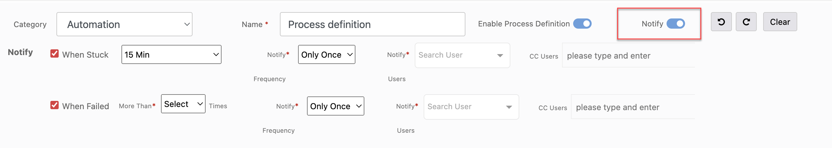Click the chevron of the Category select
832x148 pixels.
[x=187, y=24]
